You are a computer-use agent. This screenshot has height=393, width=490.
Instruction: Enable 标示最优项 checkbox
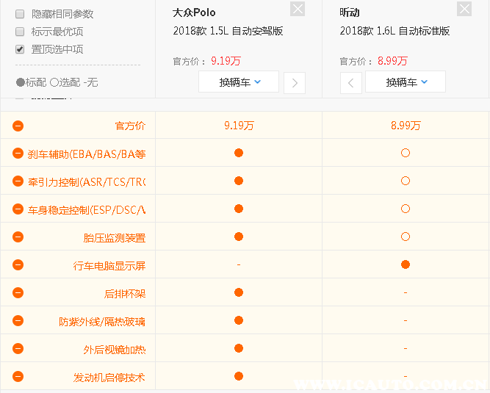click(20, 32)
